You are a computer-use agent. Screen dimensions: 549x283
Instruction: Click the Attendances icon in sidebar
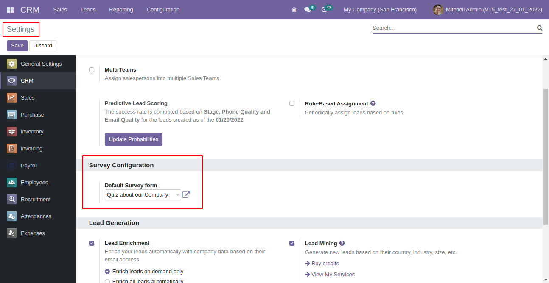(12, 216)
